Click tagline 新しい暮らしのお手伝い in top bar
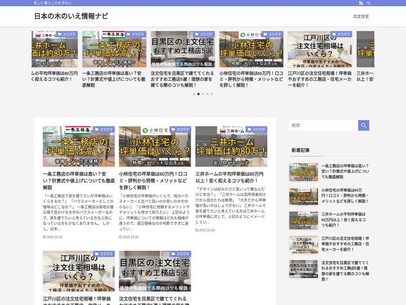 coord(52,3)
